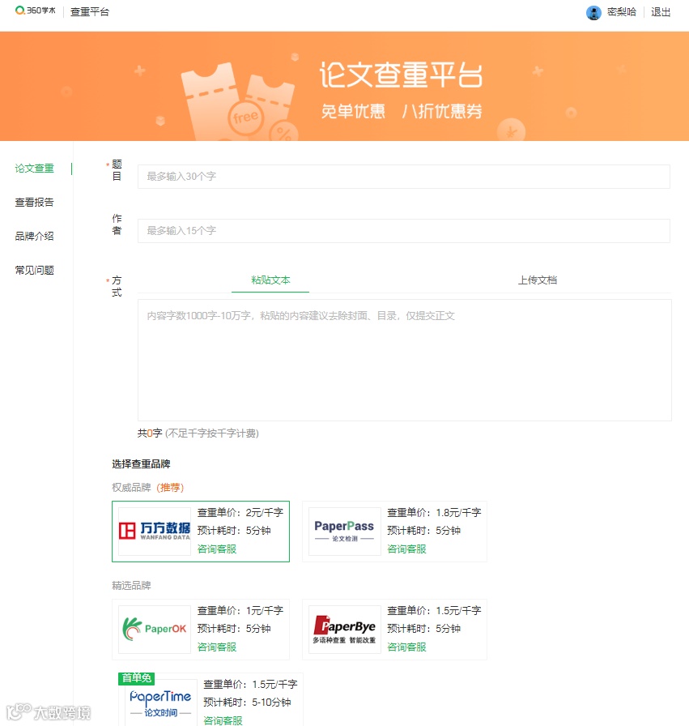Switch to 粘贴文本 tab
This screenshot has width=689, height=726.
pos(270,280)
